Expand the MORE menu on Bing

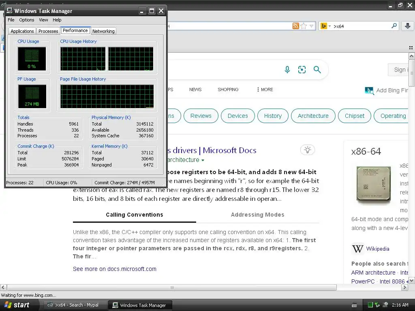pos(265,89)
